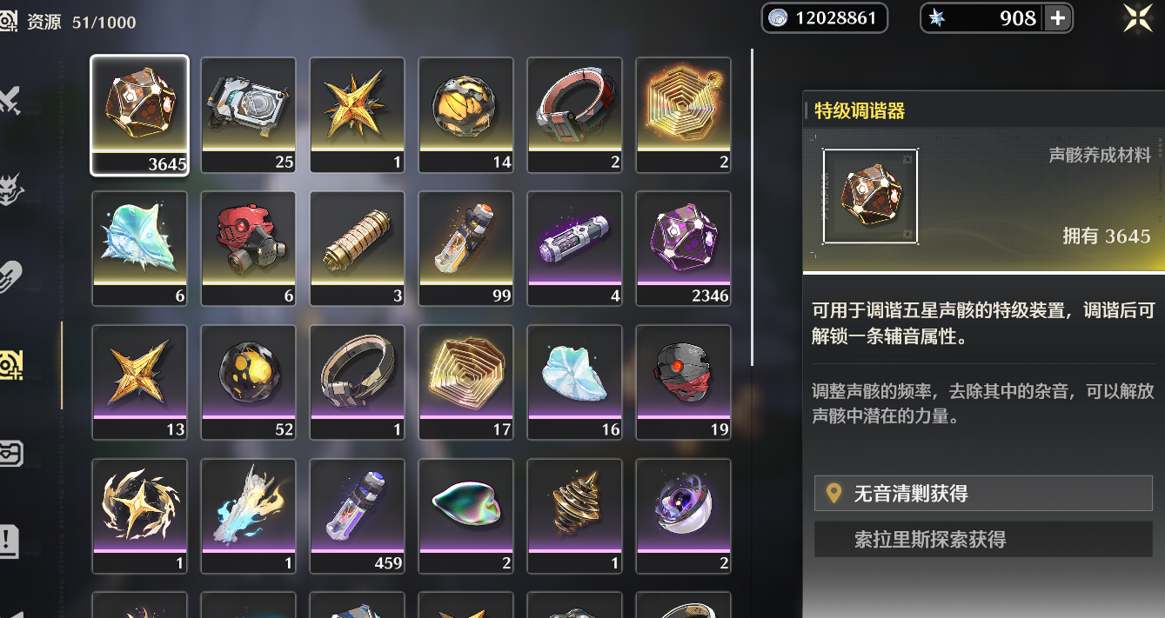
Task: Click the plus button beside 908 currency
Action: pyautogui.click(x=1057, y=18)
